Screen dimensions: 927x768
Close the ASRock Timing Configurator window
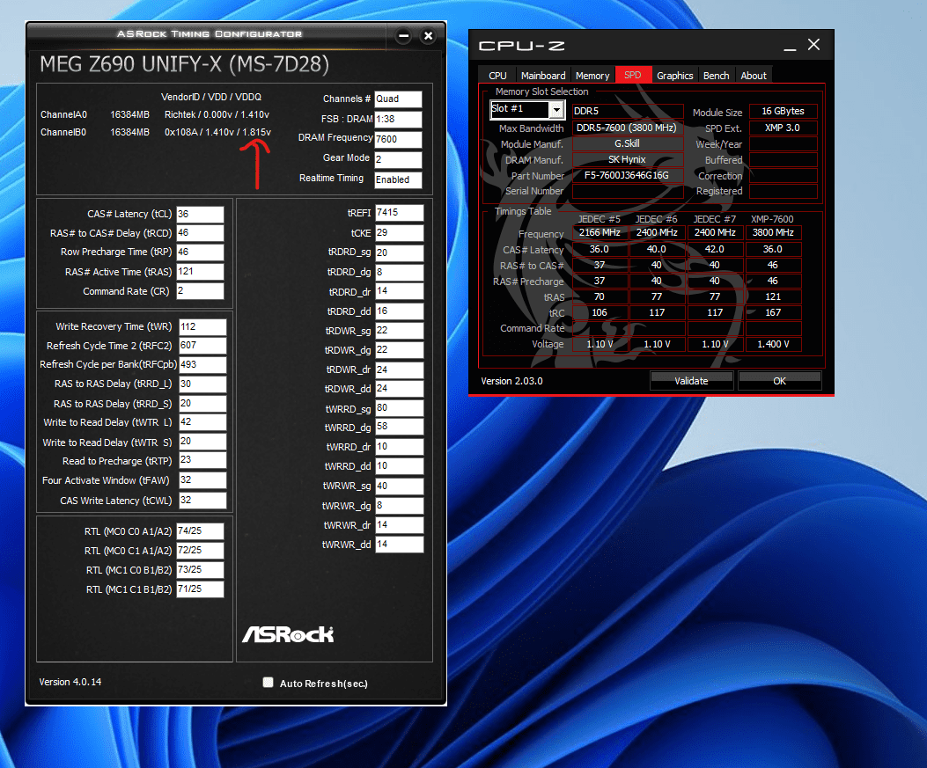coord(428,36)
